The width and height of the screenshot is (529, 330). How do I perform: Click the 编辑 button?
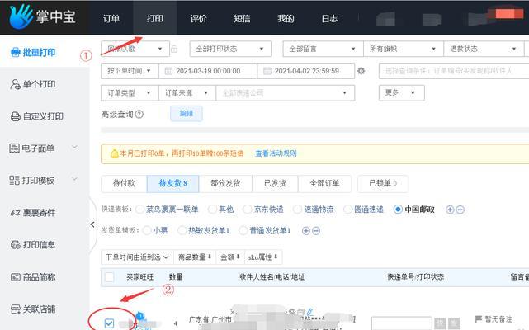[187, 113]
